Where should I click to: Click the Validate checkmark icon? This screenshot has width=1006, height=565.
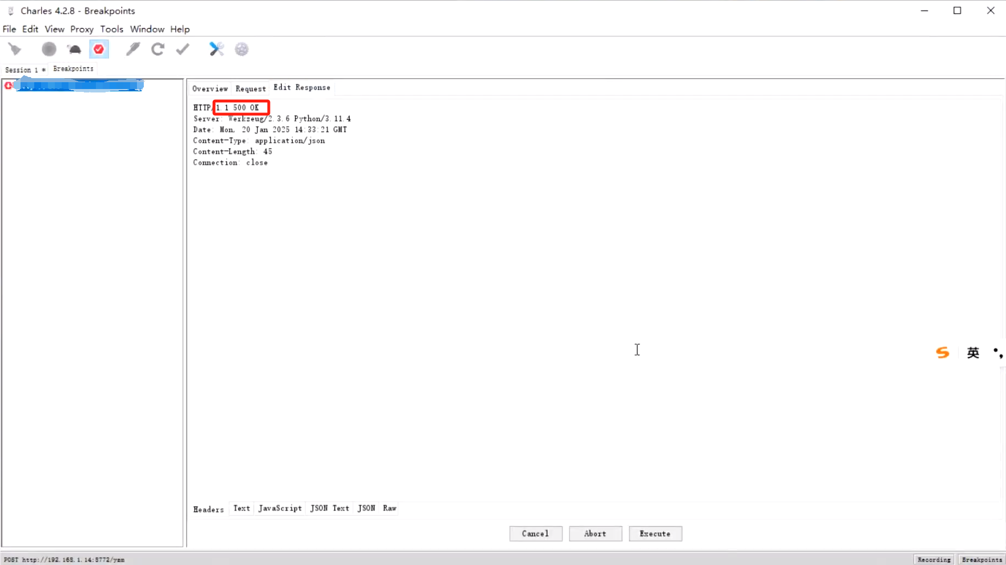click(183, 49)
